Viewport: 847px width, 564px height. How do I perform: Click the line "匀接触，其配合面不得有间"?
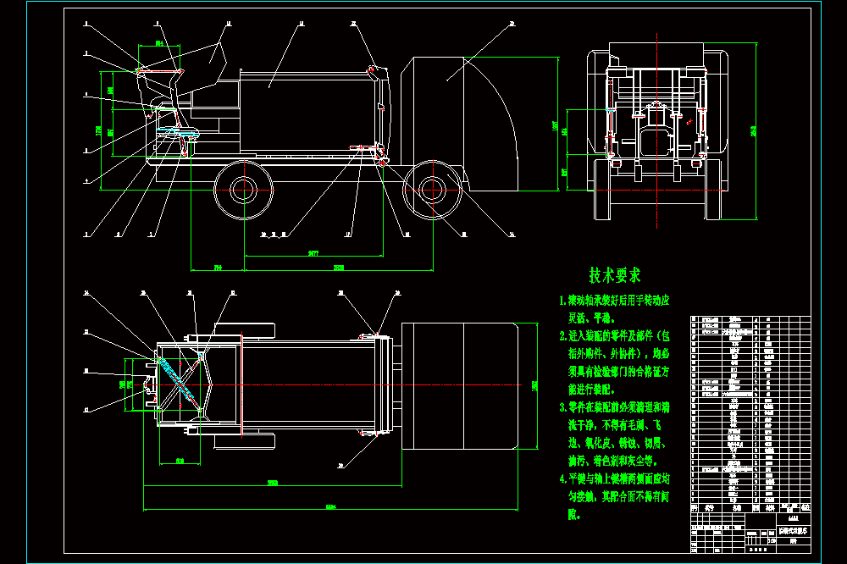pyautogui.click(x=618, y=496)
